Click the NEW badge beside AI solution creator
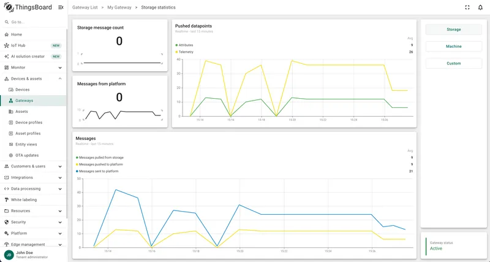Viewport: 490px width, 262px height. click(56, 56)
